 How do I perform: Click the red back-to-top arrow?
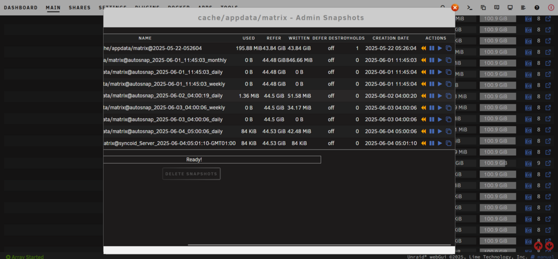[x=538, y=246]
